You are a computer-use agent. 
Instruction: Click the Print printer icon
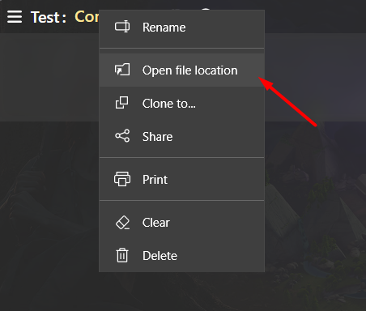click(122, 179)
